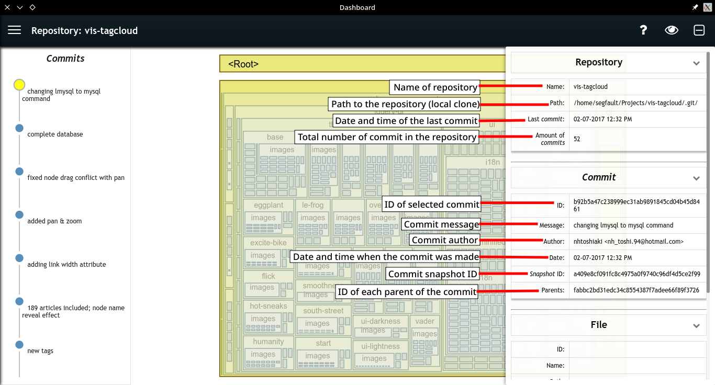
Task: Click the chevron icon in the title bar
Action: 19,7
